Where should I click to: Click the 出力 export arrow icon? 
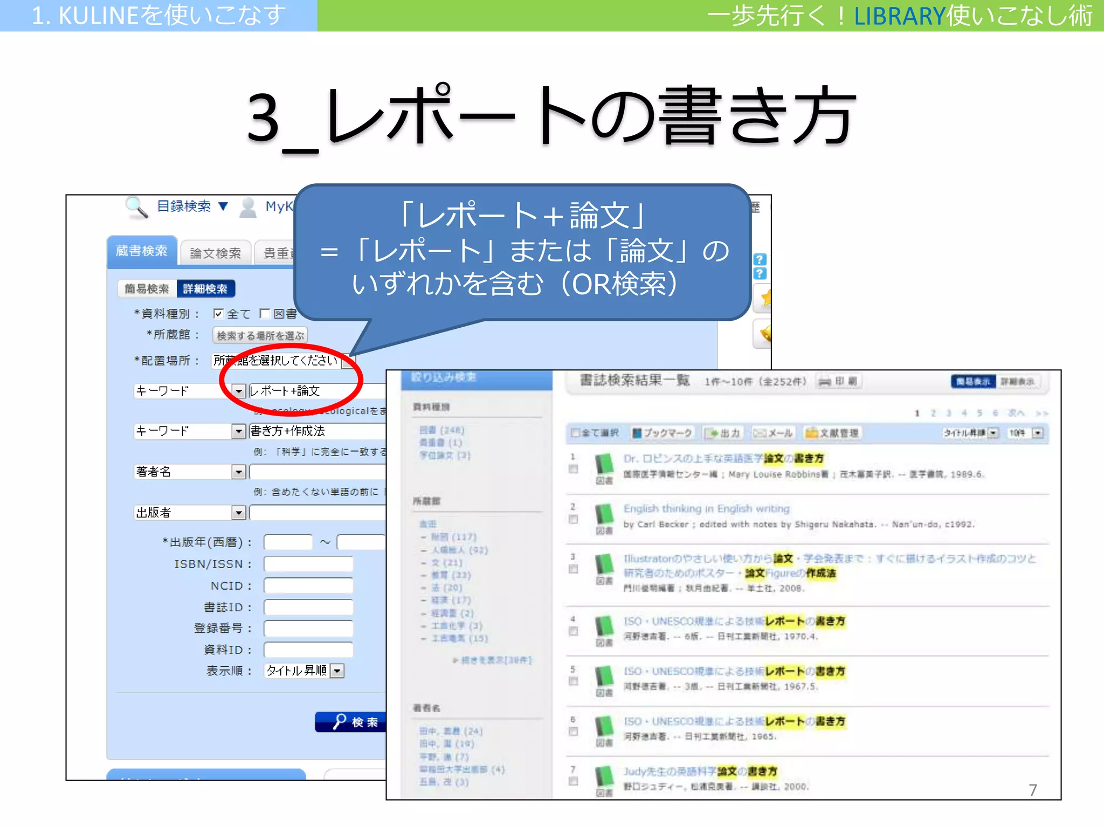(x=712, y=433)
